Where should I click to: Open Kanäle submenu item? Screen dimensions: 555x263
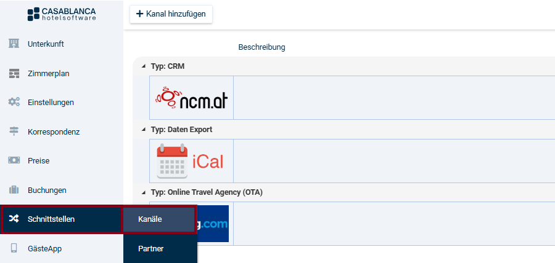[x=160, y=219]
